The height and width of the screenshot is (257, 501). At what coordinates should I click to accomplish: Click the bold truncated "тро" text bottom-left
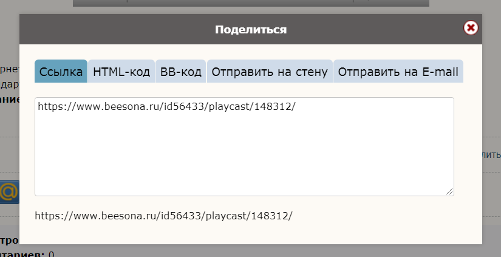[9, 241]
